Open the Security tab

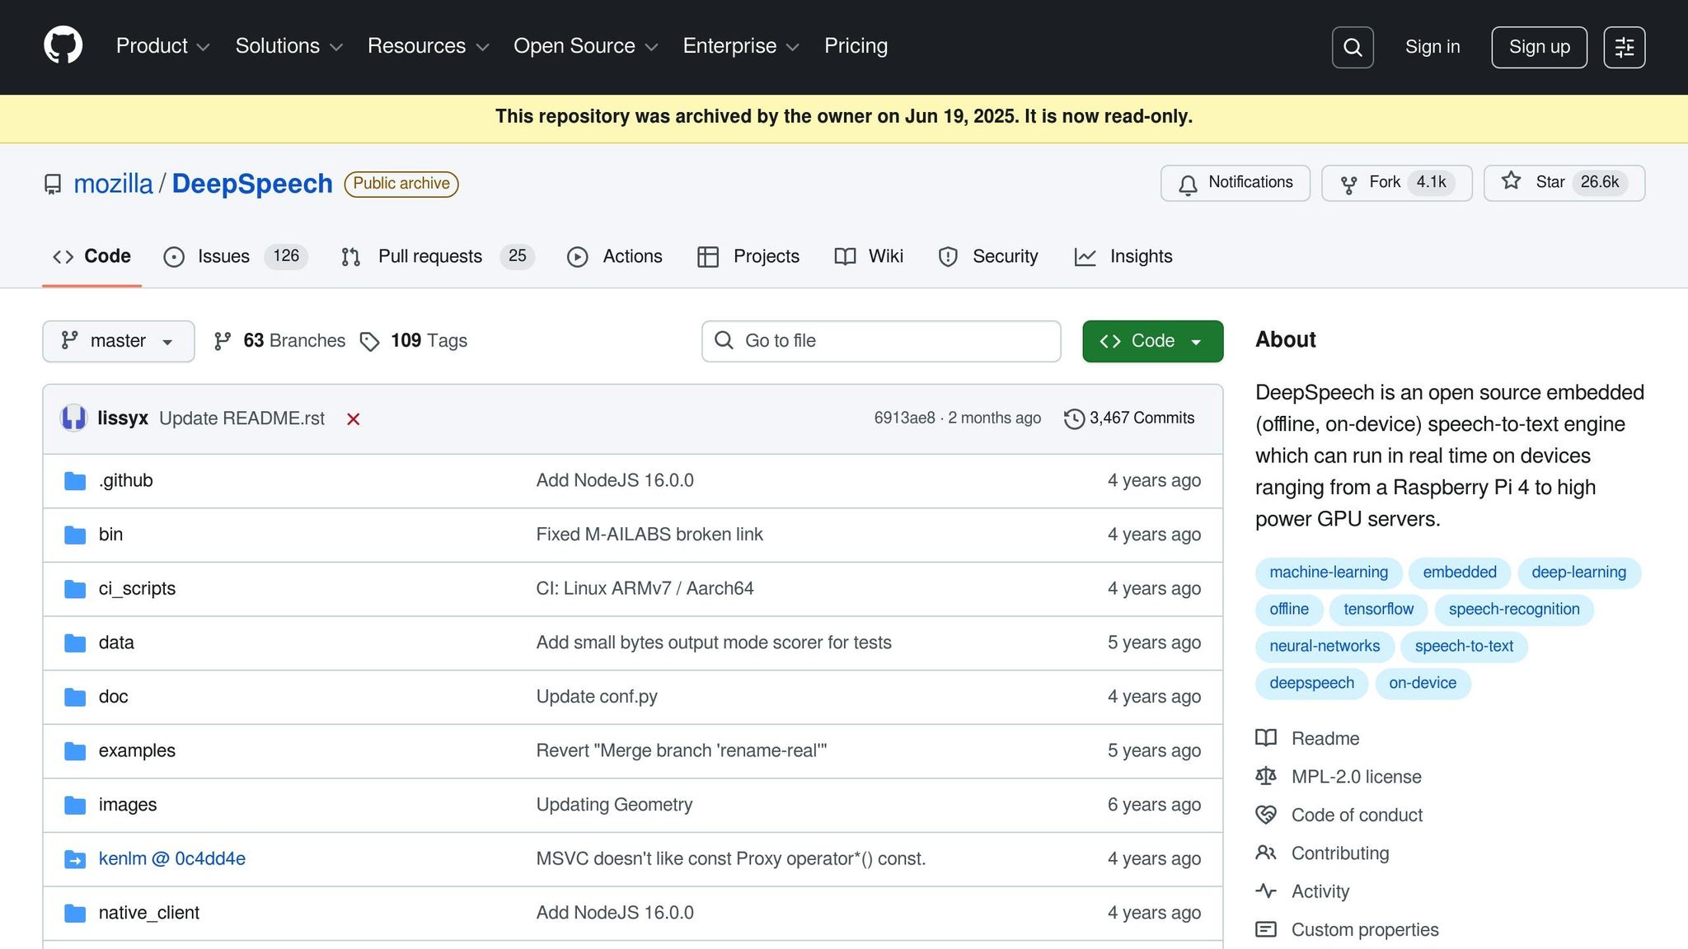(988, 257)
